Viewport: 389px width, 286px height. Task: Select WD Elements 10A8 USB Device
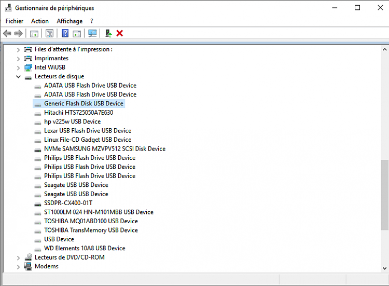tap(85, 248)
